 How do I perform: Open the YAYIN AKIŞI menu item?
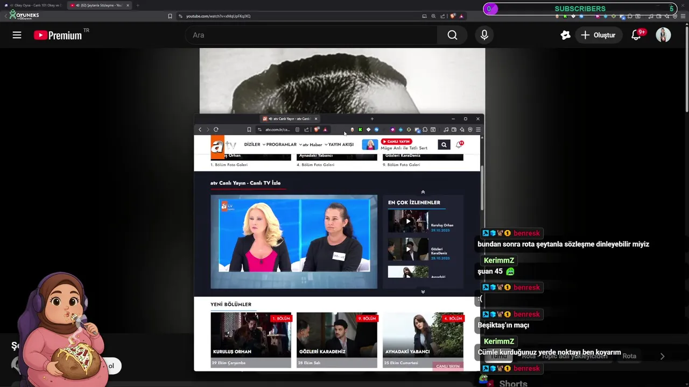coord(341,145)
